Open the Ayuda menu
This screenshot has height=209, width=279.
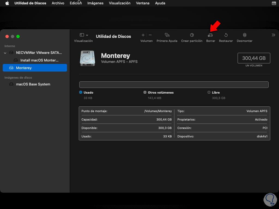pyautogui.click(x=160, y=3)
